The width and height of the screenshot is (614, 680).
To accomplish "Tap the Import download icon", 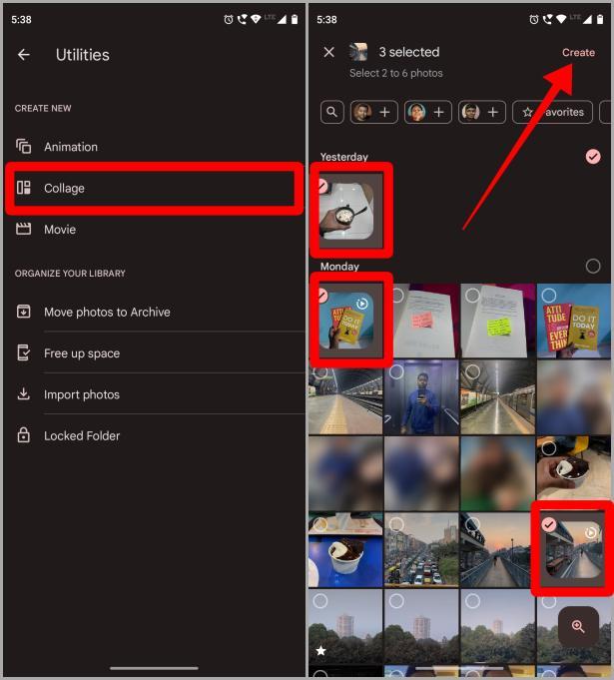I will pos(23,393).
